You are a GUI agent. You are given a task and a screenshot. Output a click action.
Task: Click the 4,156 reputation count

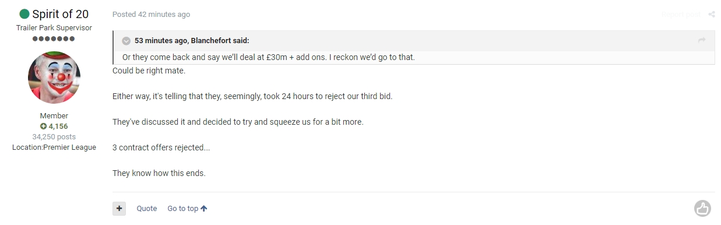(58, 126)
